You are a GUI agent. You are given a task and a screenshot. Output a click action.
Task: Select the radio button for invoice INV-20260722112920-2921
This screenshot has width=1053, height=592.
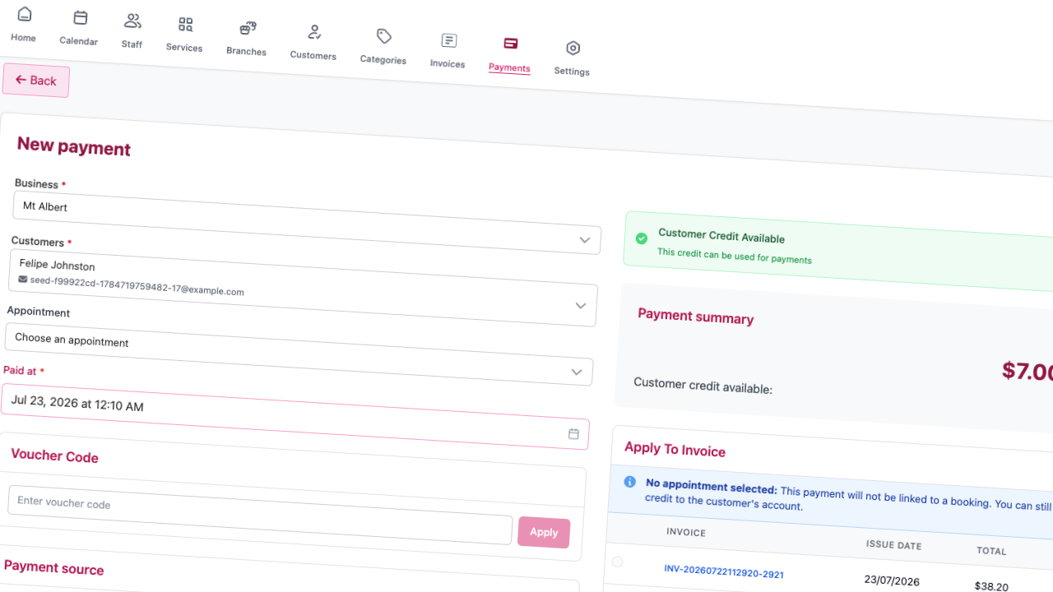pyautogui.click(x=617, y=562)
